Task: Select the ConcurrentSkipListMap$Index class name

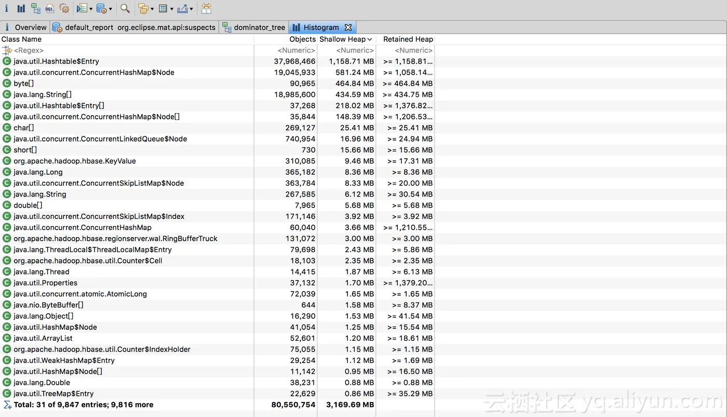Action: pyautogui.click(x=99, y=216)
